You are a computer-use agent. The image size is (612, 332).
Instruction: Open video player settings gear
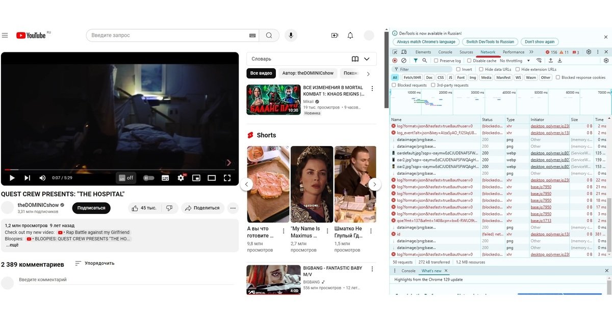[x=181, y=178]
